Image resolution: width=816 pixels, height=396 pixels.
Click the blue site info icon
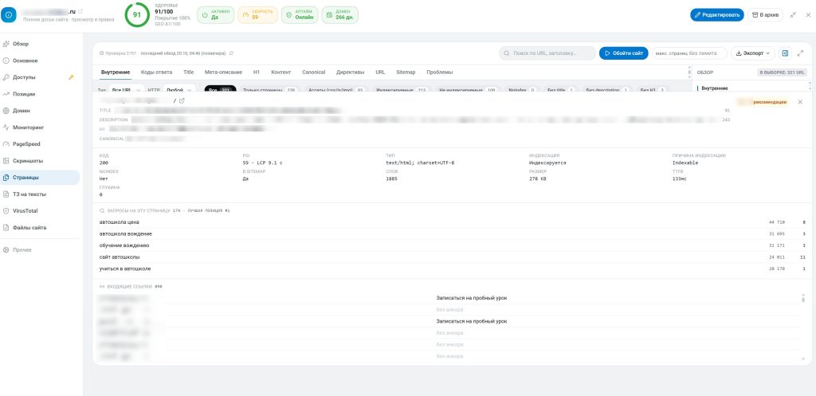pyautogui.click(x=8, y=14)
